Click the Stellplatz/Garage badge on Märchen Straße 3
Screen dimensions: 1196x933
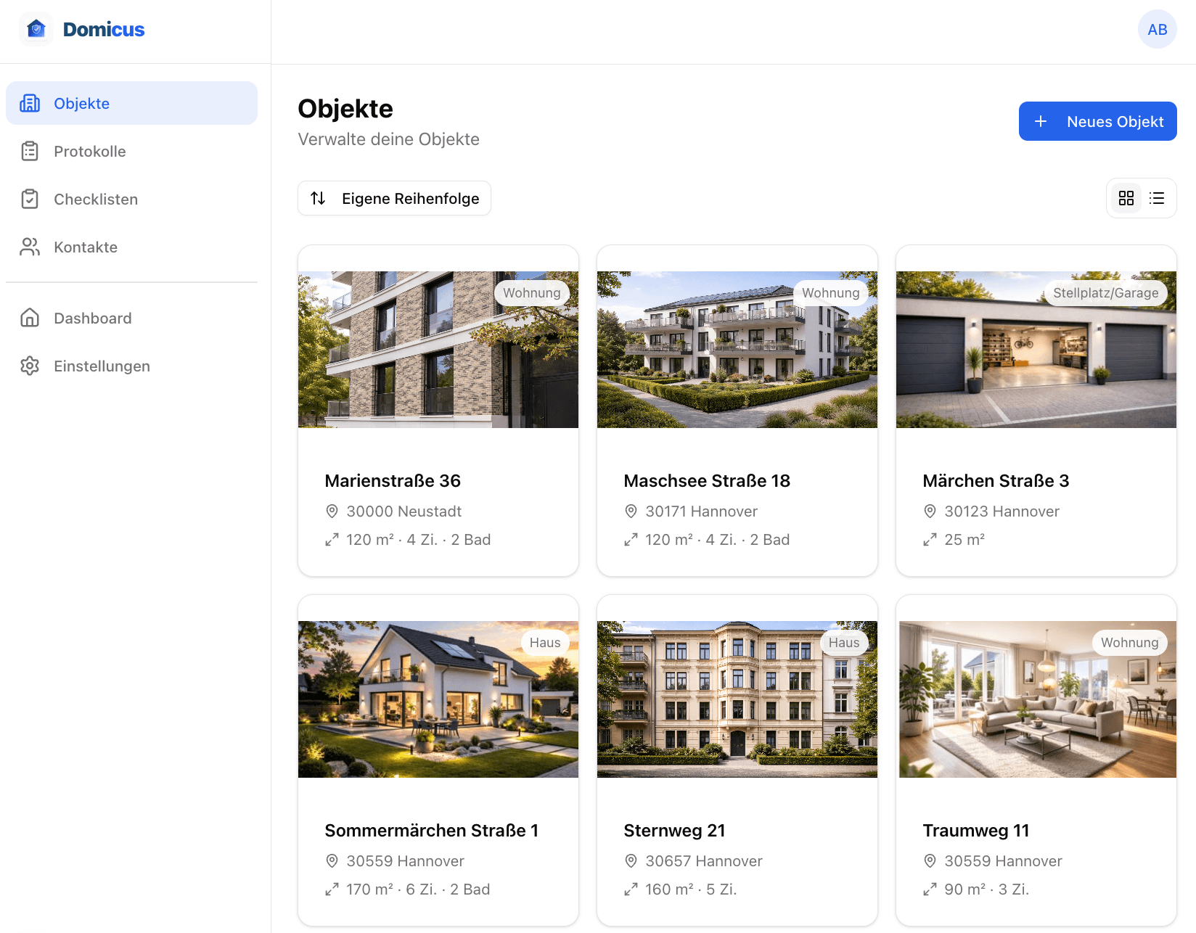(1106, 292)
